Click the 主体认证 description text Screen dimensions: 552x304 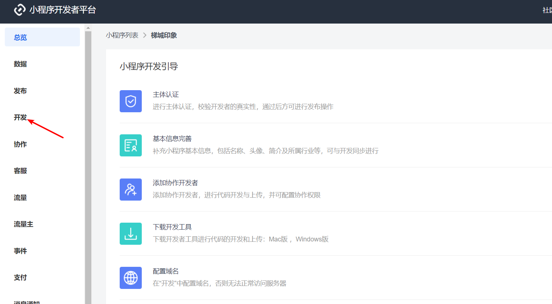tap(243, 107)
